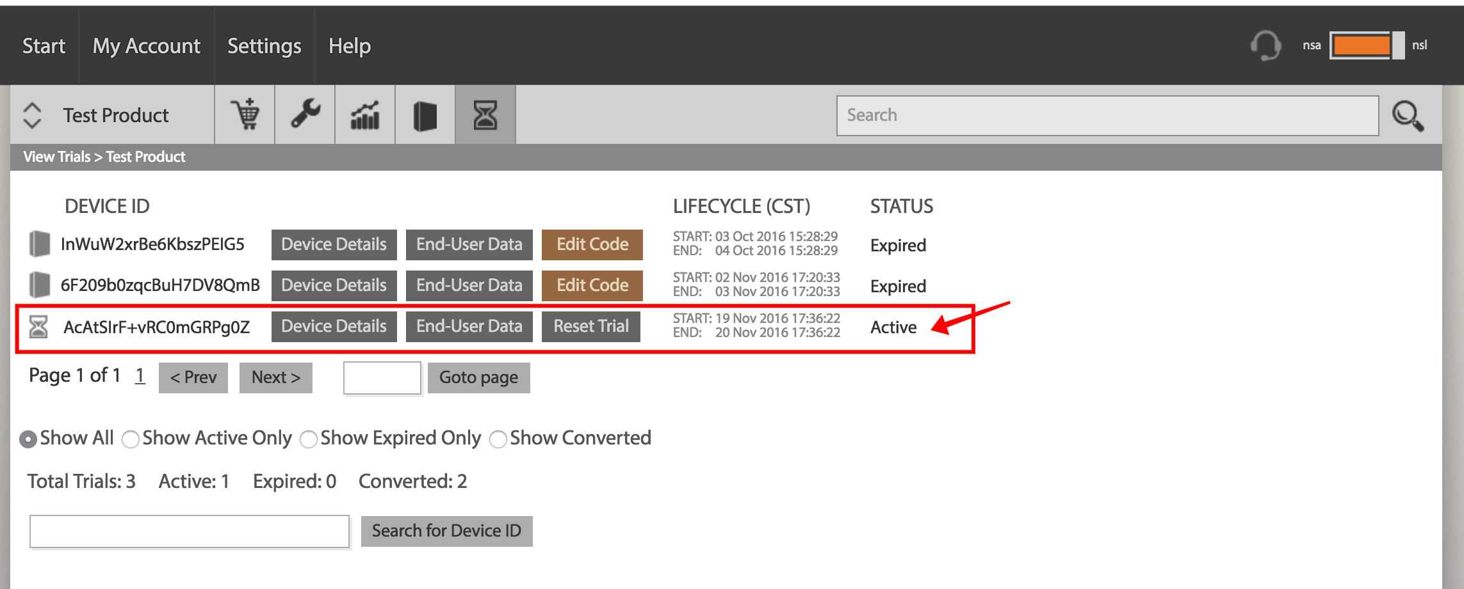The image size is (1464, 589).
Task: Click device ID InWuW2xrBe6KbszPEIG5 text
Action: coord(152,244)
